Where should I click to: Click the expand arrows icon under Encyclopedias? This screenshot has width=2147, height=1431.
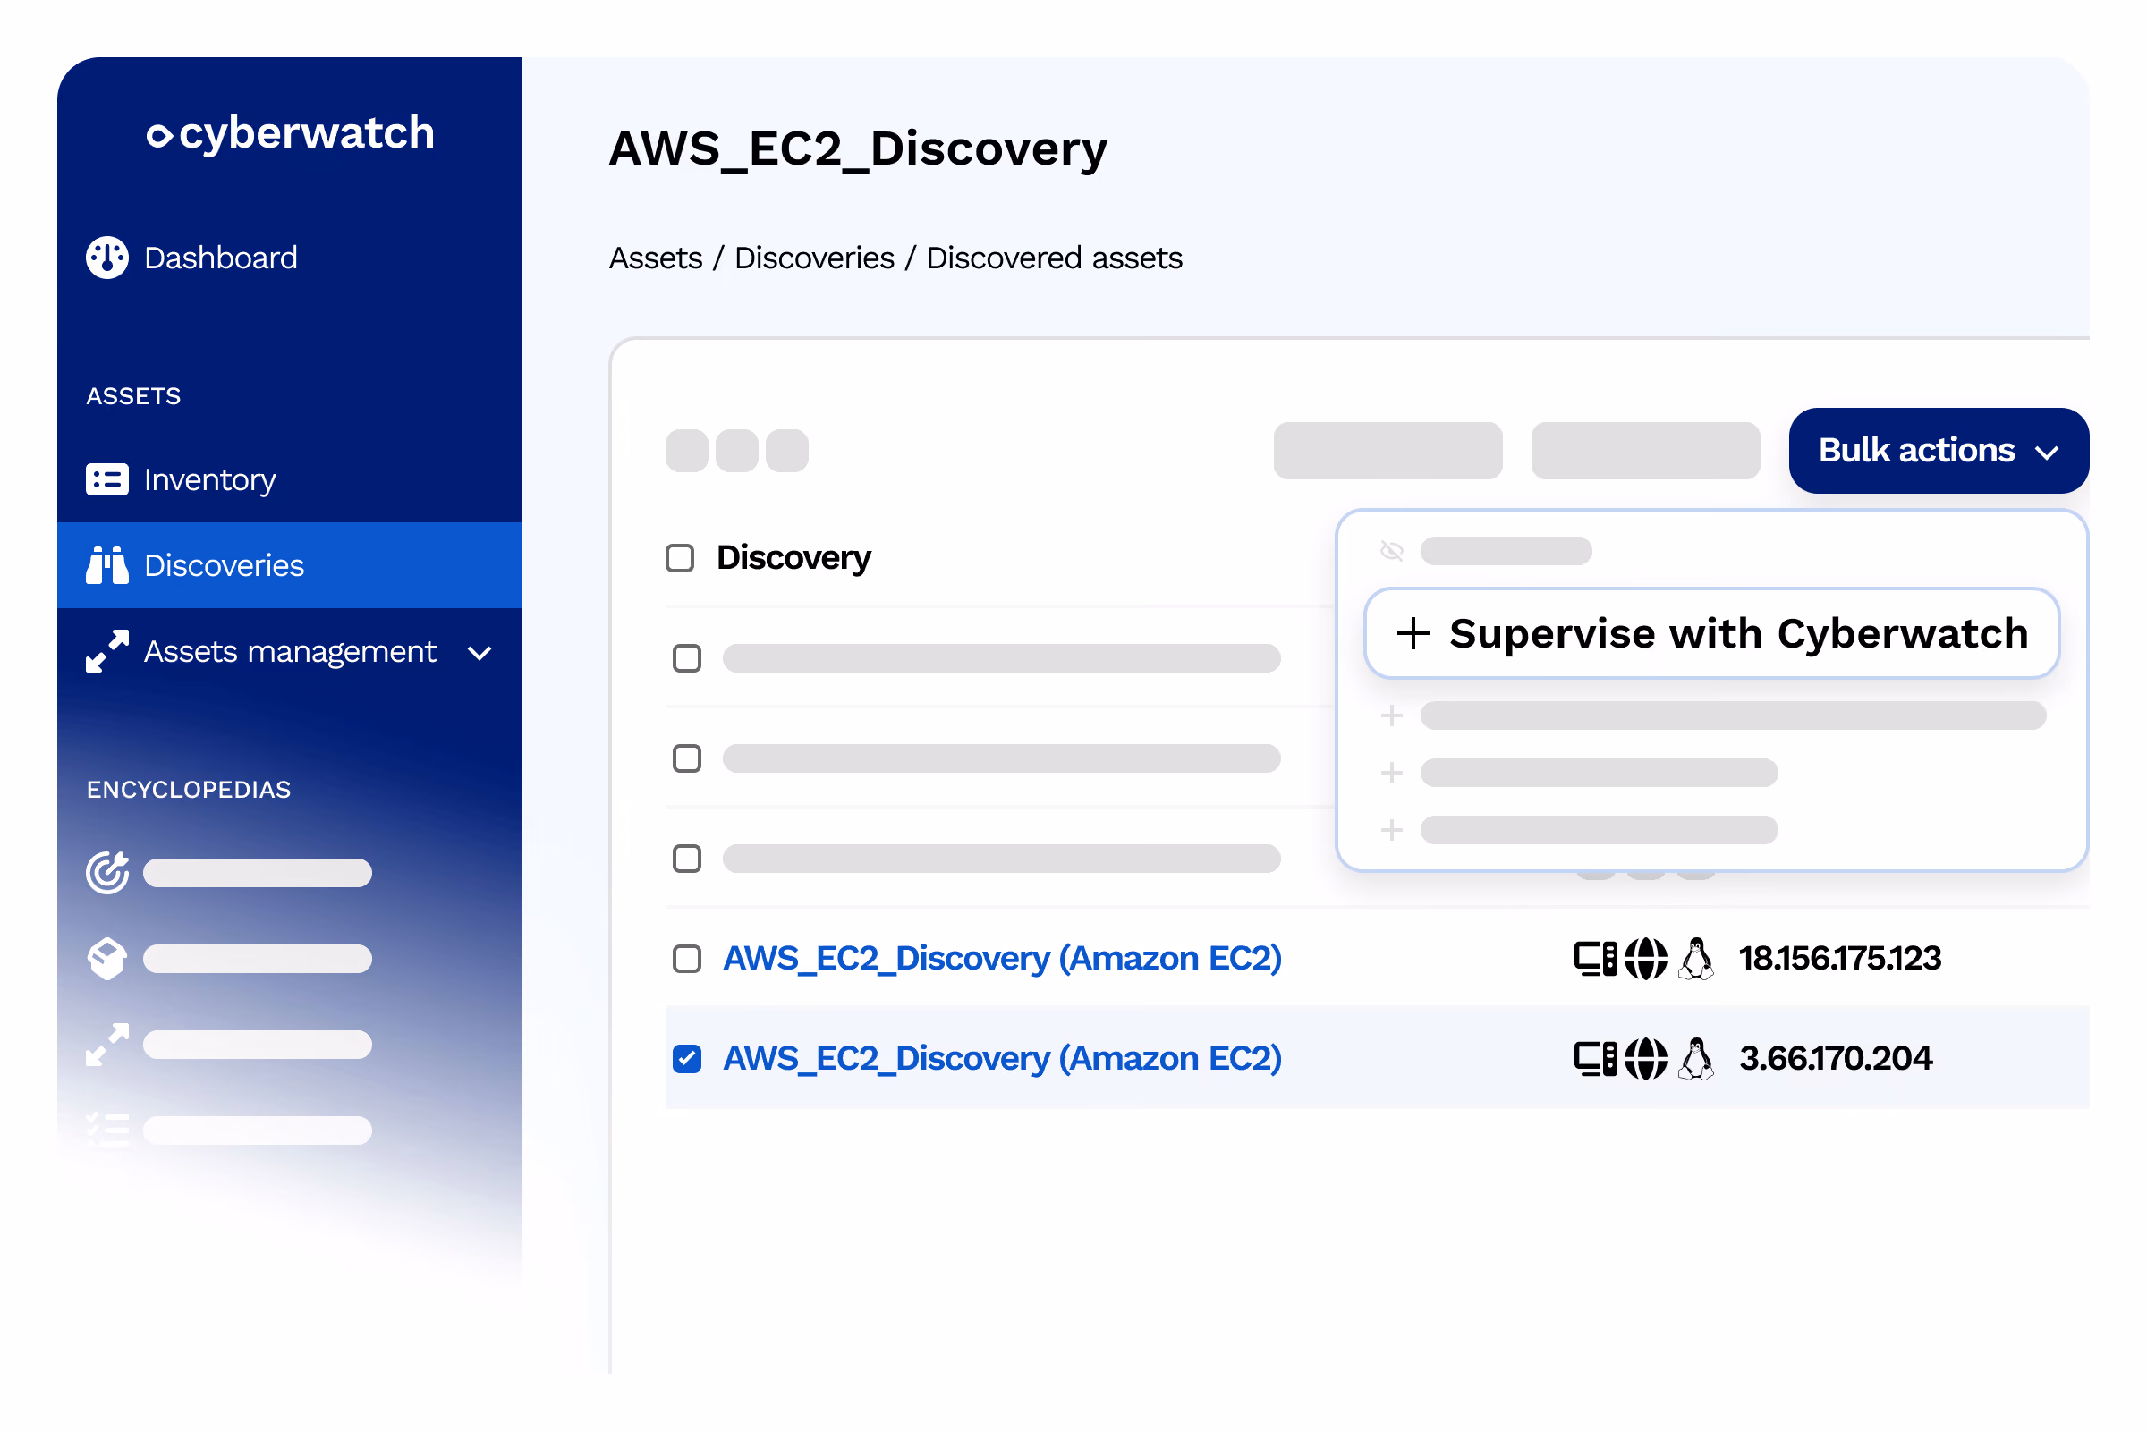click(107, 1044)
